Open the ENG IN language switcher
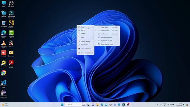 [x=164, y=105]
